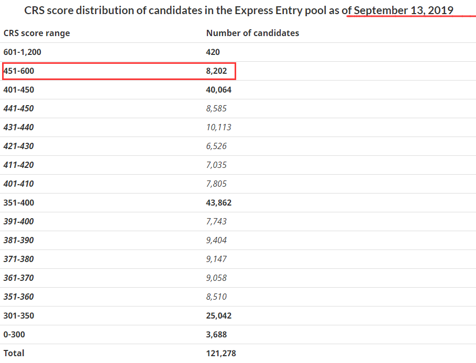Image resolution: width=476 pixels, height=363 pixels.
Task: Select the 7,035 candidates figure
Action: pyautogui.click(x=216, y=165)
